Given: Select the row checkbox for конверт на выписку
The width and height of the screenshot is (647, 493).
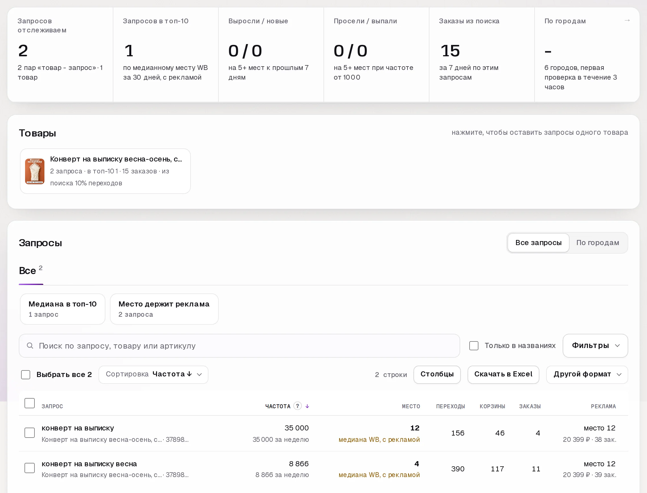Looking at the screenshot, I should click(x=30, y=433).
